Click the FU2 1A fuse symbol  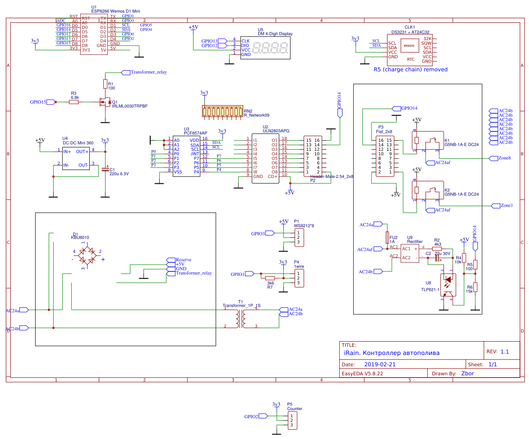[387, 238]
